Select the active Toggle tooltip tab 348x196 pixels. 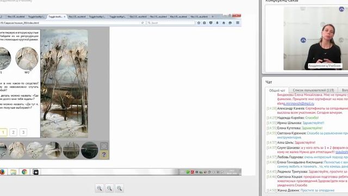pos(55,16)
